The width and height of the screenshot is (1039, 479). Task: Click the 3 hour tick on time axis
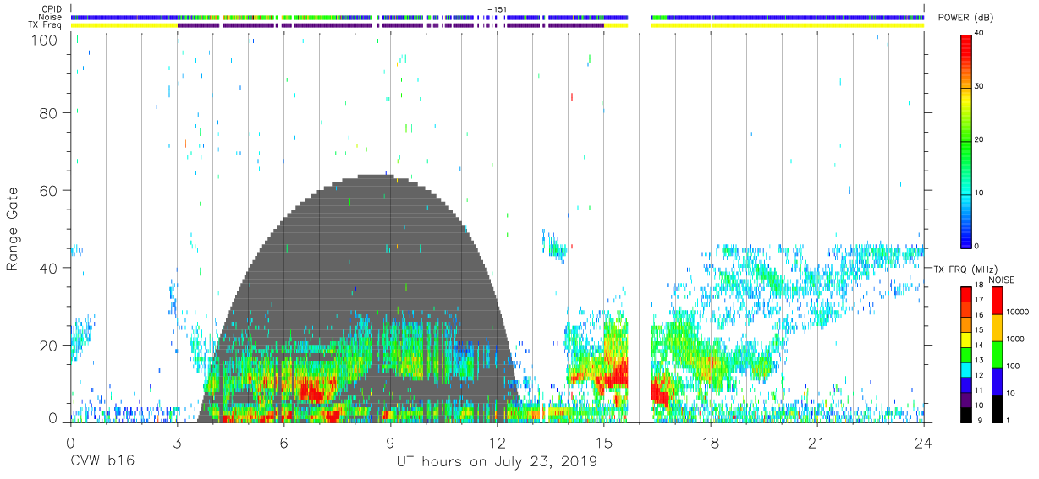pyautogui.click(x=177, y=443)
